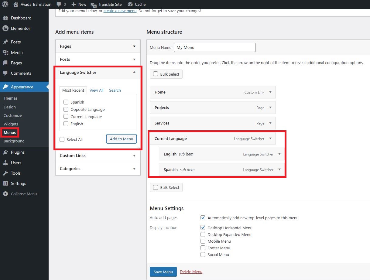This screenshot has height=280, width=370.
Task: Switch to the View All tab
Action: [96, 90]
